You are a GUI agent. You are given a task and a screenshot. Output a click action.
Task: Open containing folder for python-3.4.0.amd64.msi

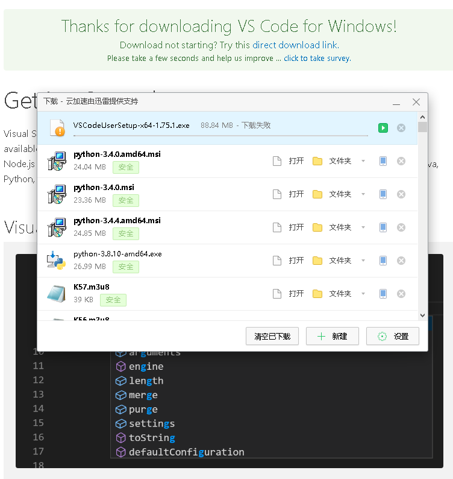(x=332, y=161)
